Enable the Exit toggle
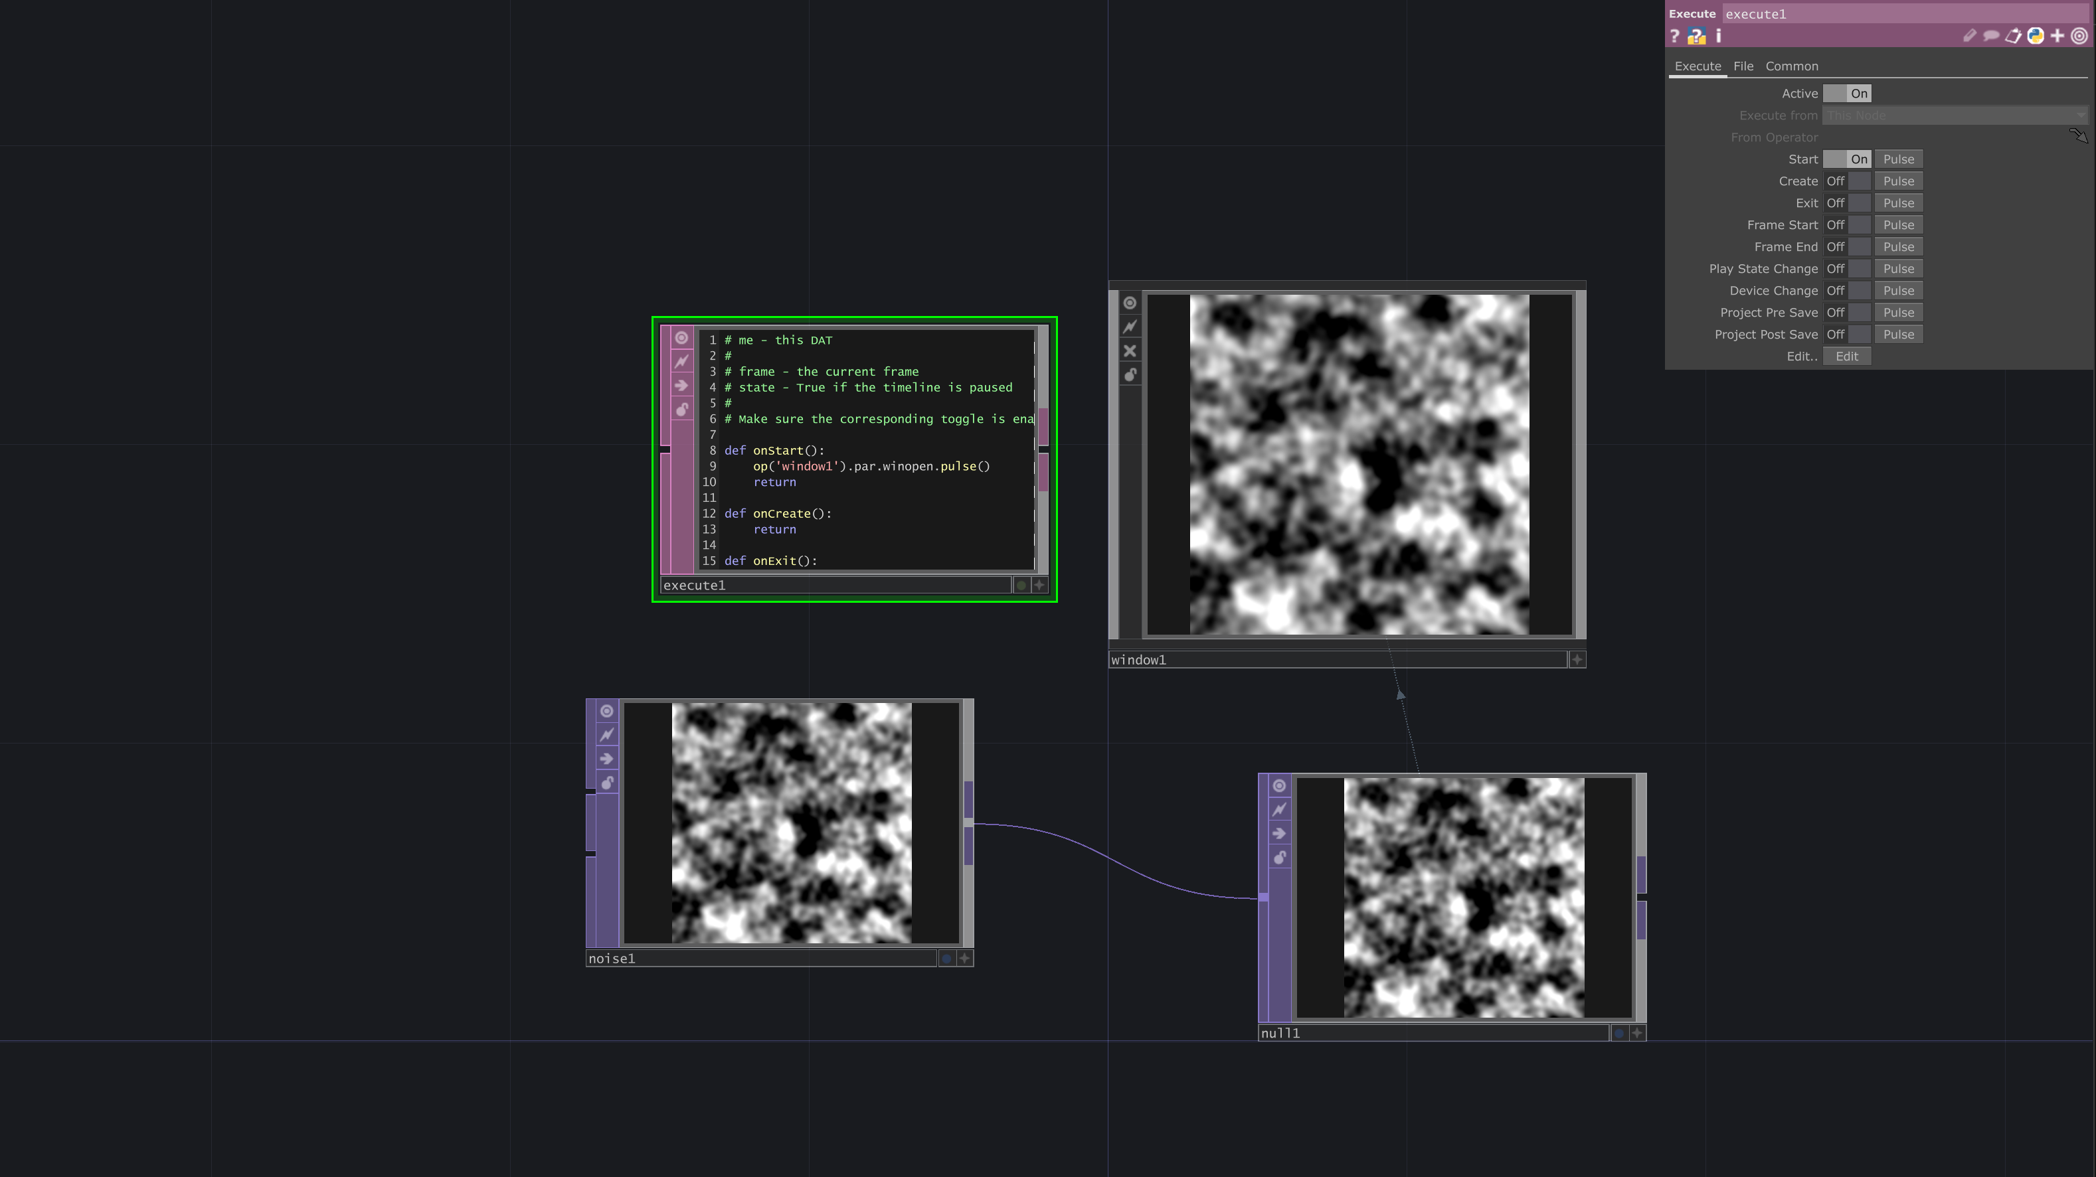2096x1177 pixels. 1847,203
